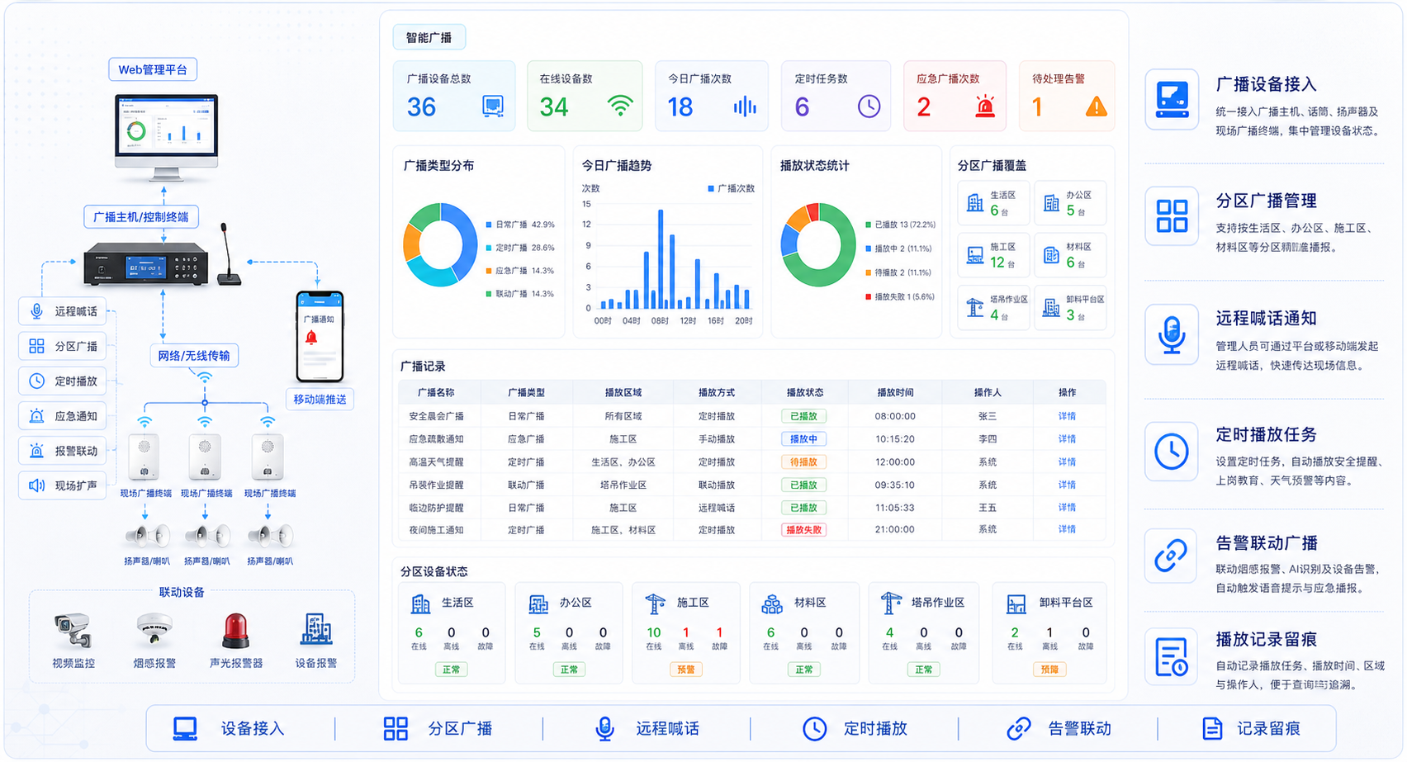
Task: Click the 待处理告警 warning triangle icon
Action: pos(1097,106)
